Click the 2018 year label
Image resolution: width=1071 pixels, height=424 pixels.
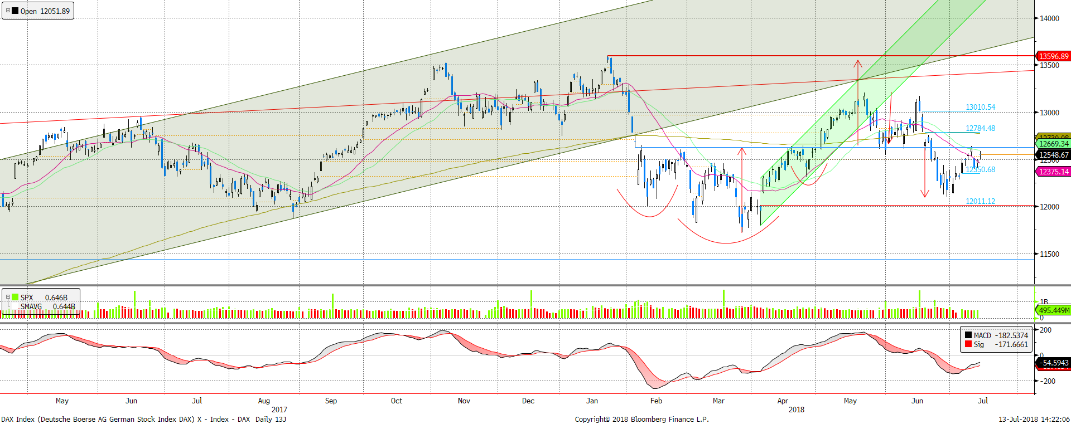click(x=797, y=410)
